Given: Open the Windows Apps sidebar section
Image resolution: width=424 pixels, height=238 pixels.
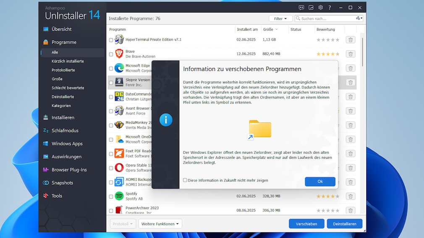Looking at the screenshot, I should 67,144.
